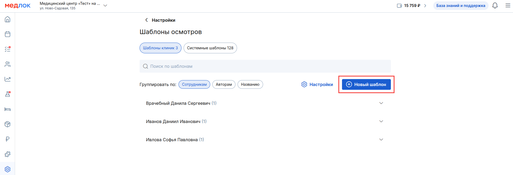
Task: Click the ruble finance icon in sidebar
Action: click(8, 139)
